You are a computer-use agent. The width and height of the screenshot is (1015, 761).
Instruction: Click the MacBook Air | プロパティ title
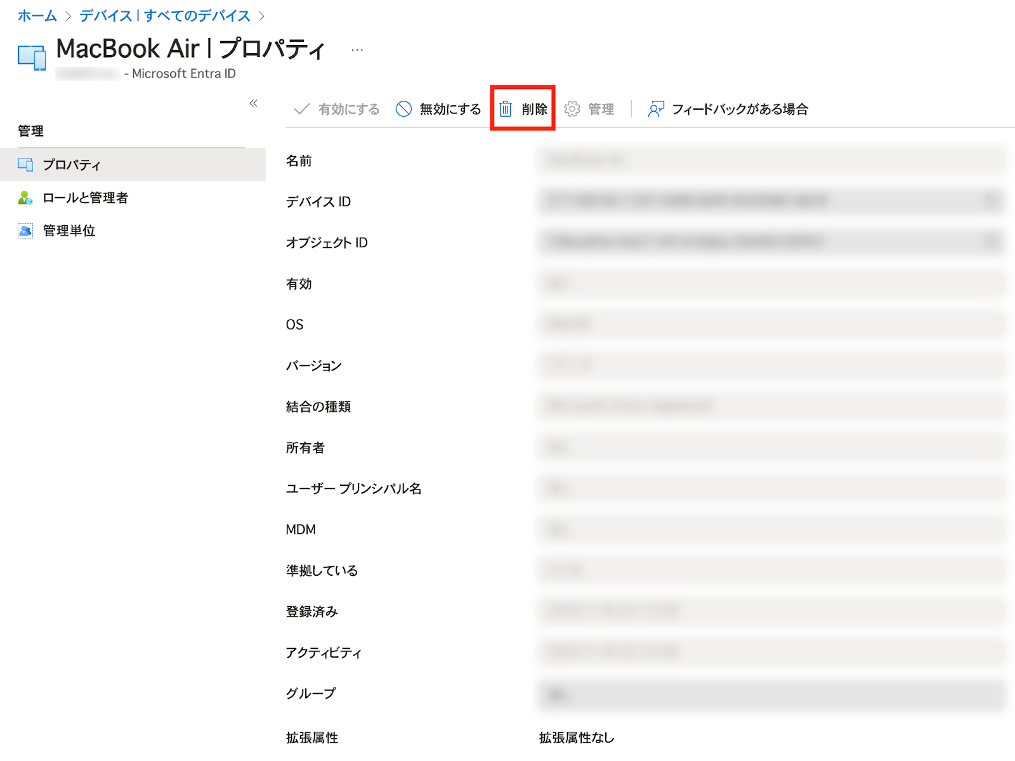[190, 49]
